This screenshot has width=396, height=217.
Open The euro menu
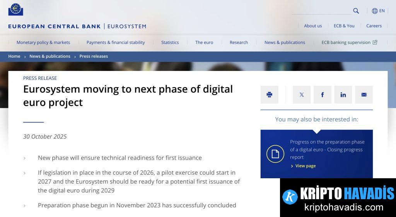(204, 43)
